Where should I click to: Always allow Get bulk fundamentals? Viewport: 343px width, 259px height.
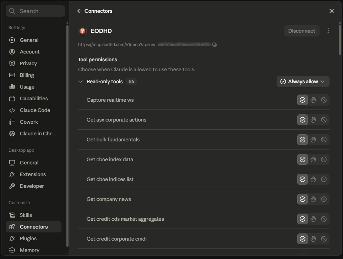[x=303, y=140]
